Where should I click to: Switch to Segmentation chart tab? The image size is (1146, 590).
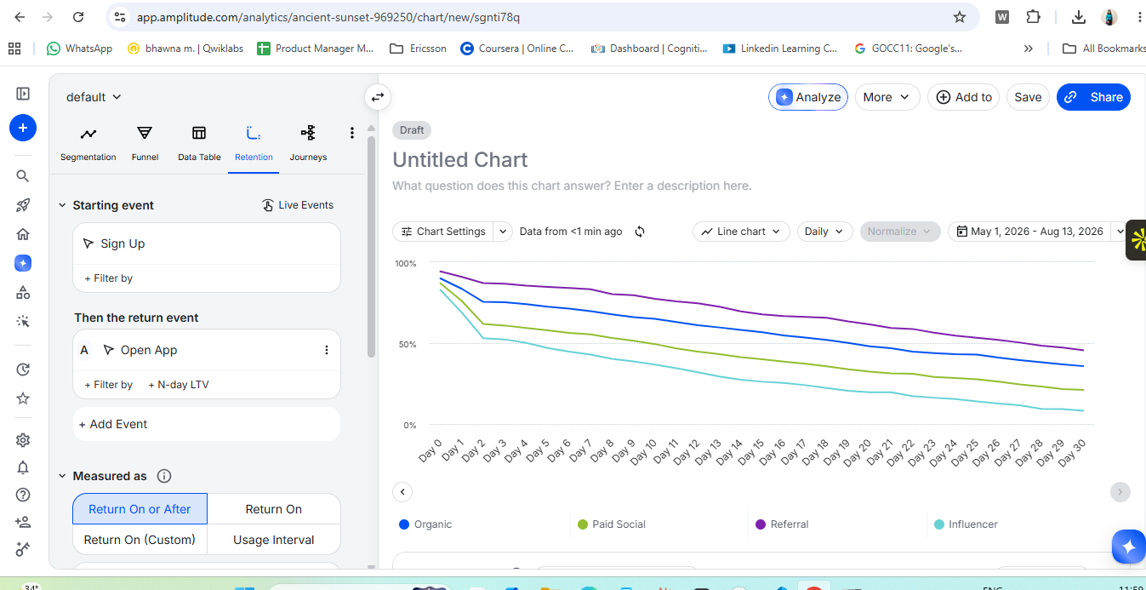88,144
